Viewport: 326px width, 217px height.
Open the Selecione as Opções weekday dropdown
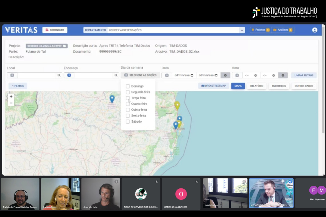click(141, 75)
